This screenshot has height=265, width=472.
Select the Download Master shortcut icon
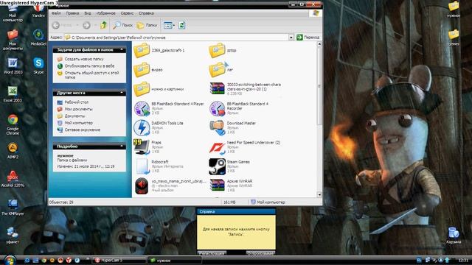click(217, 127)
